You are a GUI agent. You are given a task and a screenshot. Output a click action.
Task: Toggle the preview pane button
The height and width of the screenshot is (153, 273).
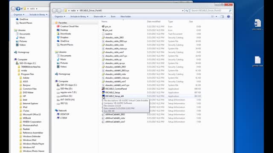222,17
